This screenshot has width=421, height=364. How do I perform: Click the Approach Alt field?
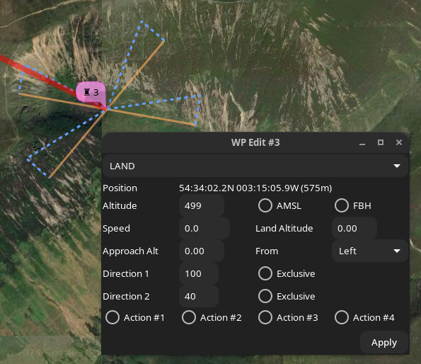(202, 251)
